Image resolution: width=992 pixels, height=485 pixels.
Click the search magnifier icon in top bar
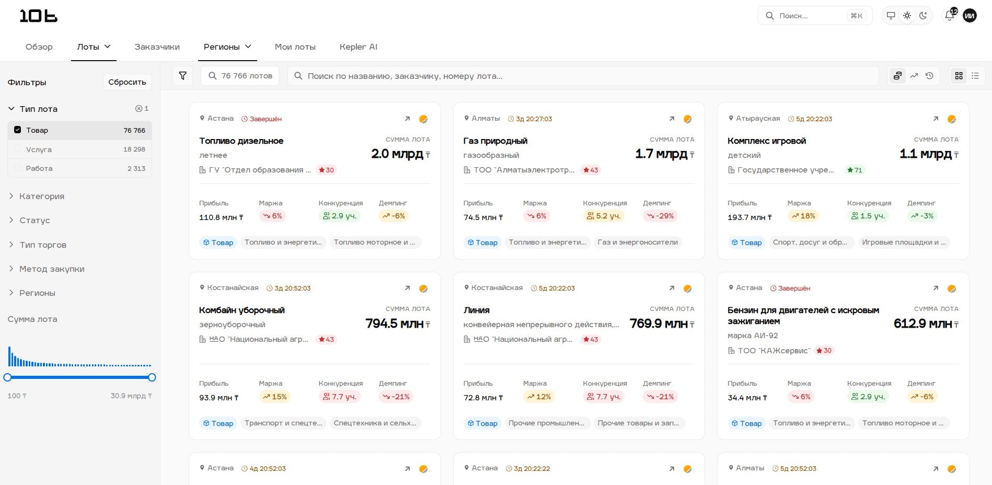(770, 16)
